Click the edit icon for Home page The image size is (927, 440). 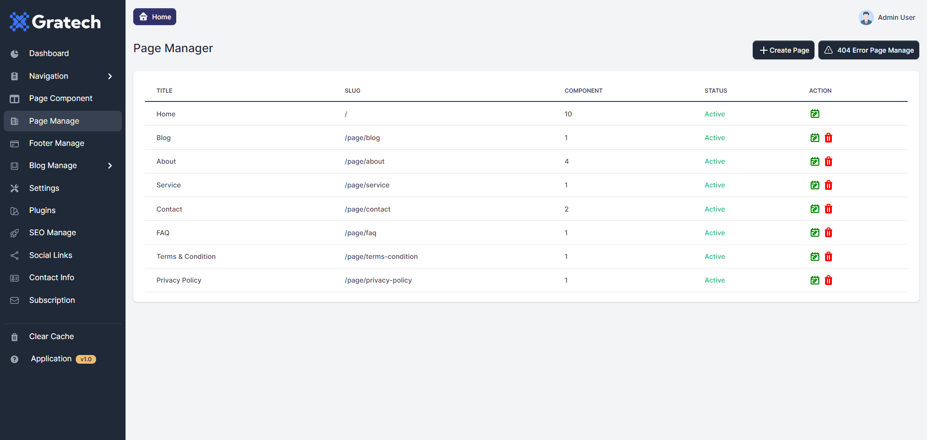click(815, 114)
